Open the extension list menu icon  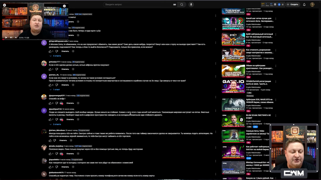[x=282, y=5]
